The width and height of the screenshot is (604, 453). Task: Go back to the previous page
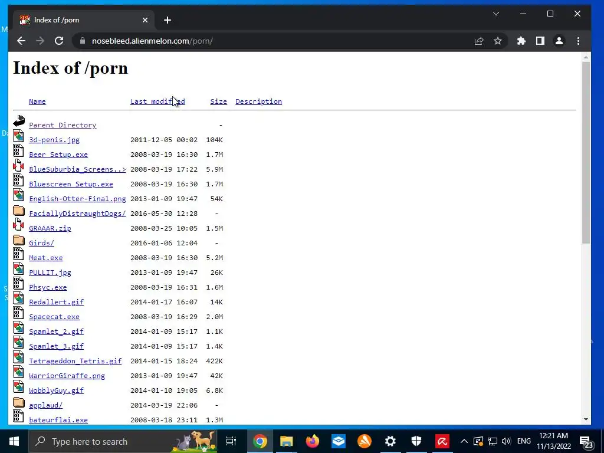21,41
